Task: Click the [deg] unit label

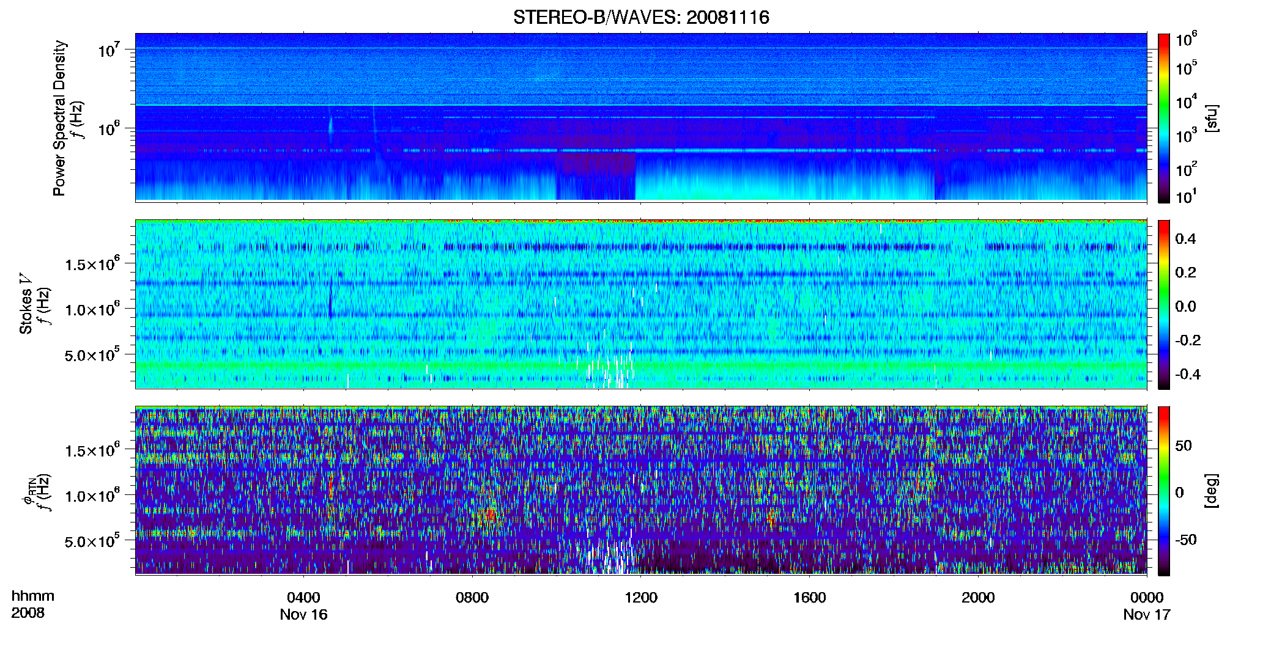Action: (x=1211, y=491)
